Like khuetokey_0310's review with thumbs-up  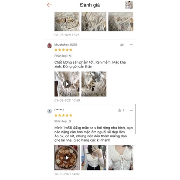tap(122, 45)
